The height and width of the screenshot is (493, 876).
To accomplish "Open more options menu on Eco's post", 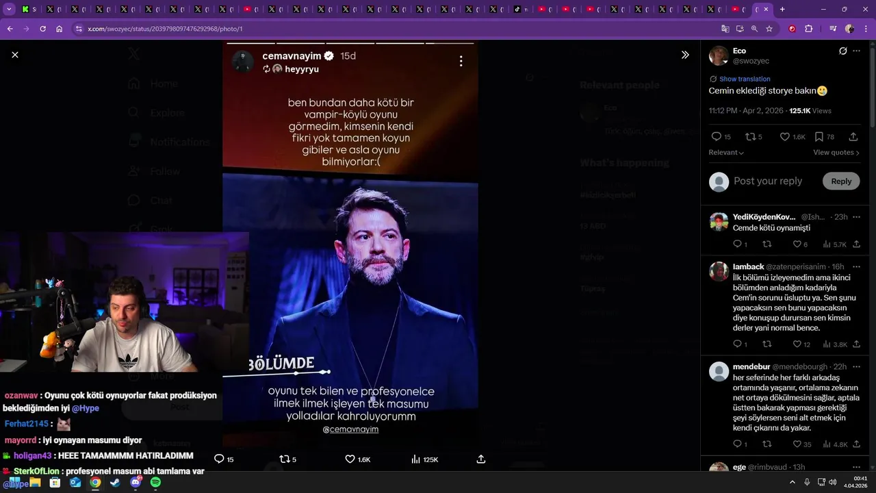I will [856, 51].
